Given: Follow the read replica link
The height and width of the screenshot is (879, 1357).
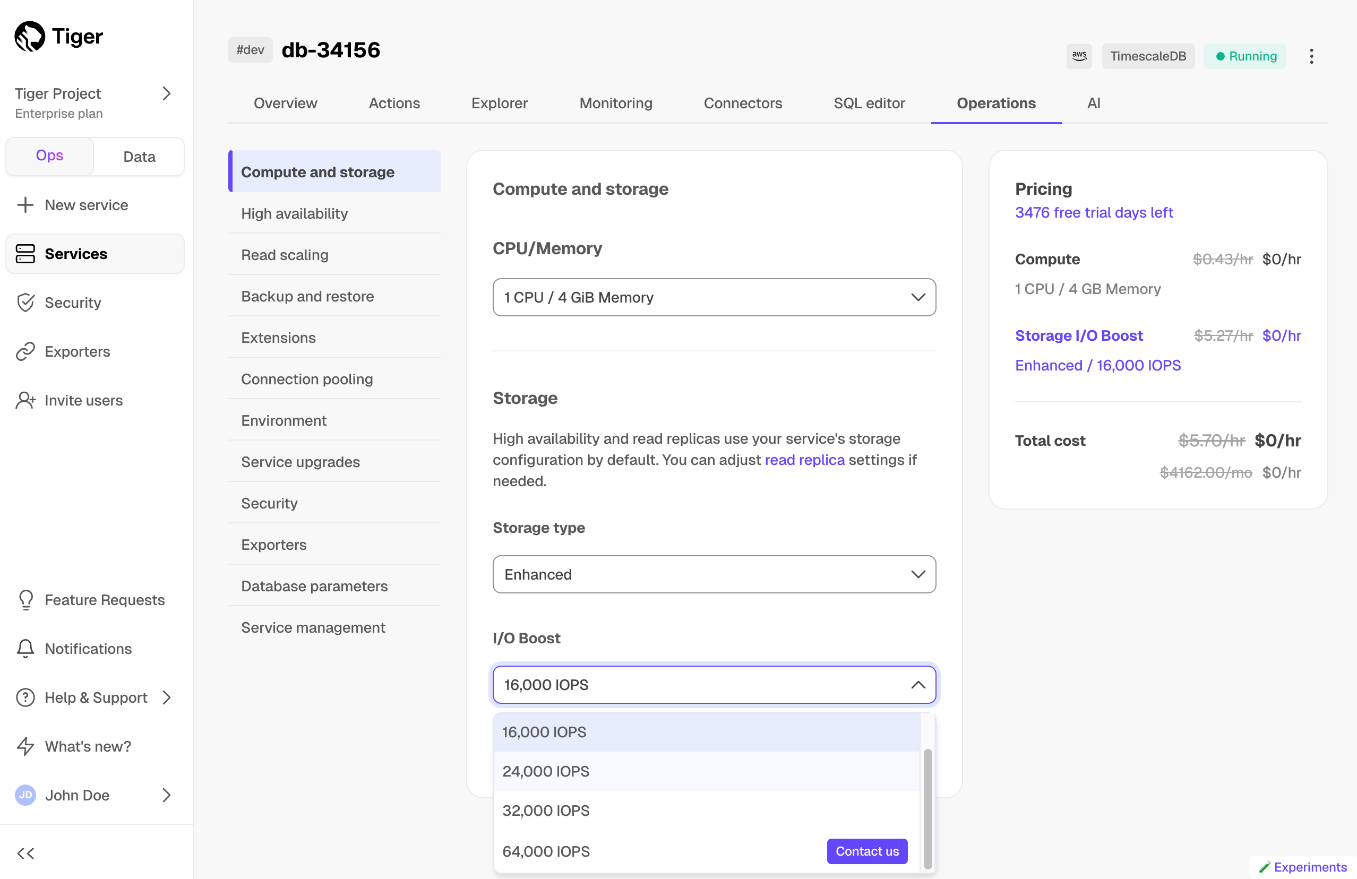Looking at the screenshot, I should (804, 460).
